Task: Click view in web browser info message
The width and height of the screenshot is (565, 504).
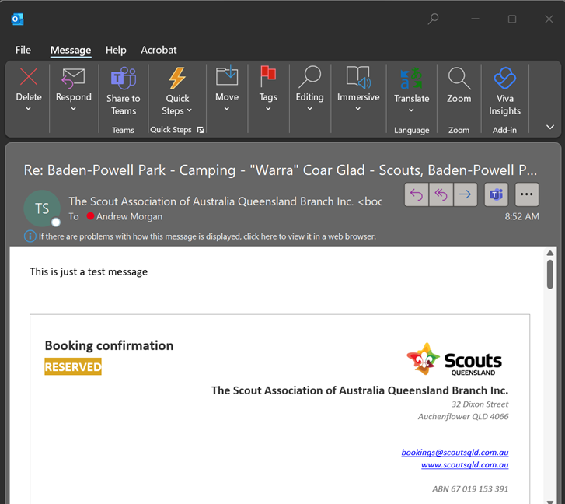Action: tap(208, 236)
